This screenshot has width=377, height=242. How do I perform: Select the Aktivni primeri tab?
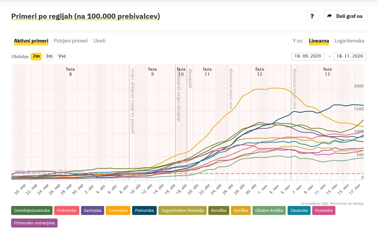click(31, 41)
